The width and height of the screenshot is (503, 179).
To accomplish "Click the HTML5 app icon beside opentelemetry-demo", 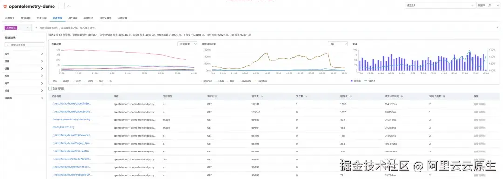I will pyautogui.click(x=5, y=6).
